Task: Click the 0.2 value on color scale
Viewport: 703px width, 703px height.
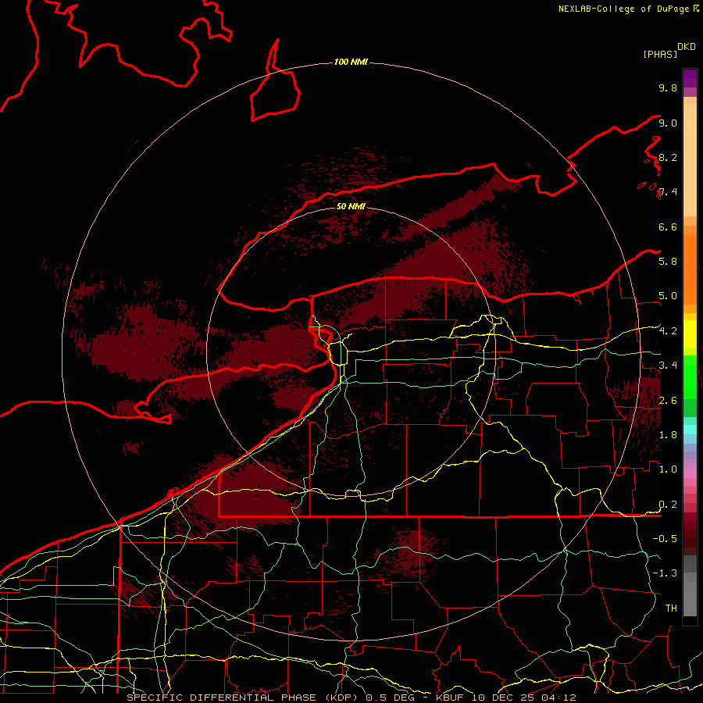Action: point(668,505)
